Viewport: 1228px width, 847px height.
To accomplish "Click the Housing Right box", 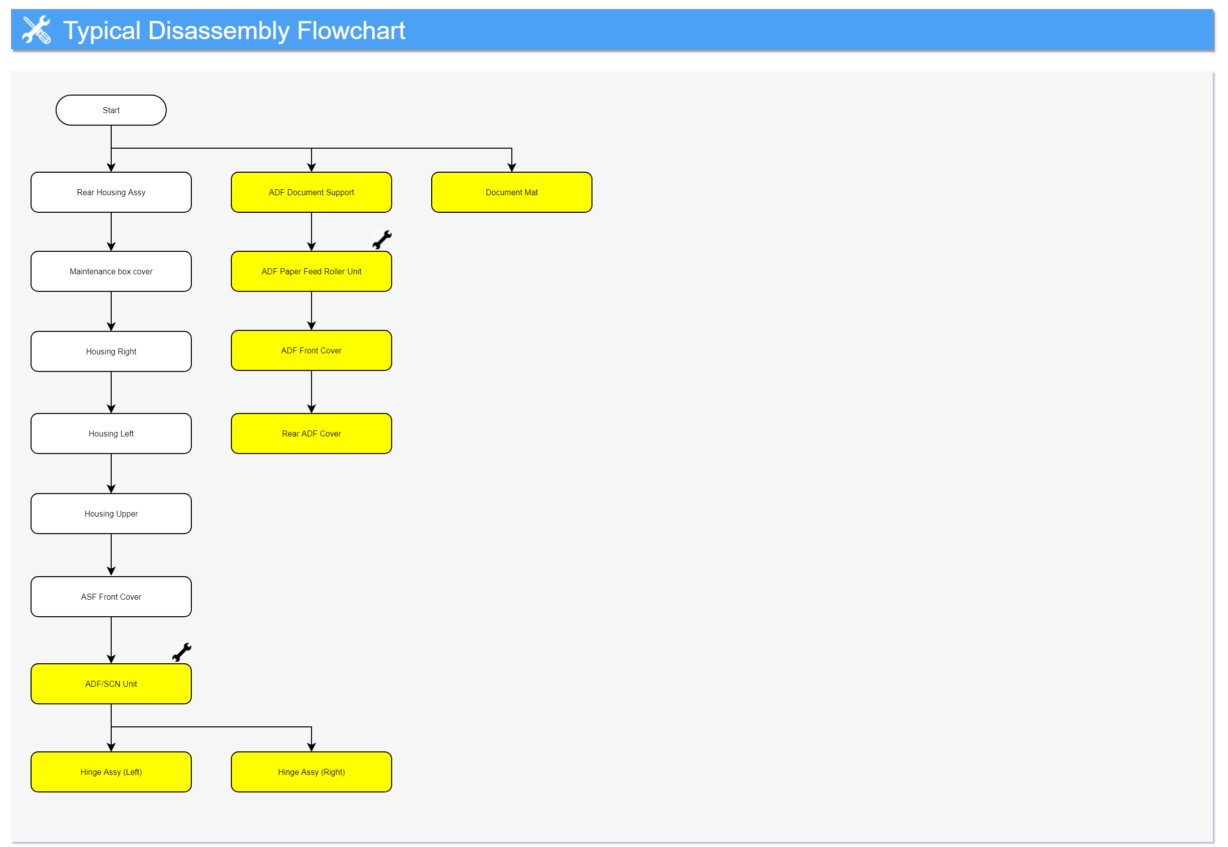I will click(111, 351).
